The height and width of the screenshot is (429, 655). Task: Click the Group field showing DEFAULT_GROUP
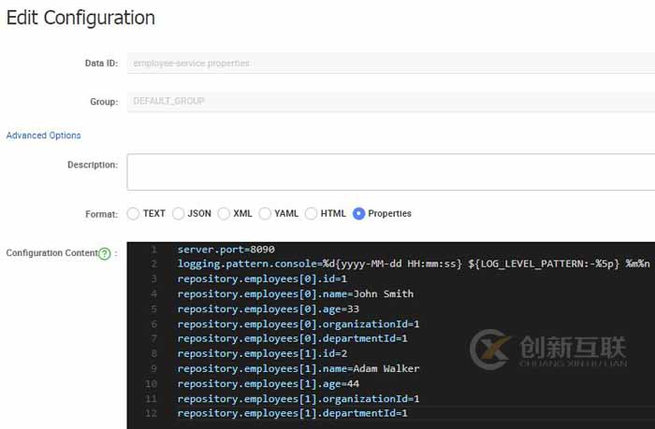tap(389, 100)
